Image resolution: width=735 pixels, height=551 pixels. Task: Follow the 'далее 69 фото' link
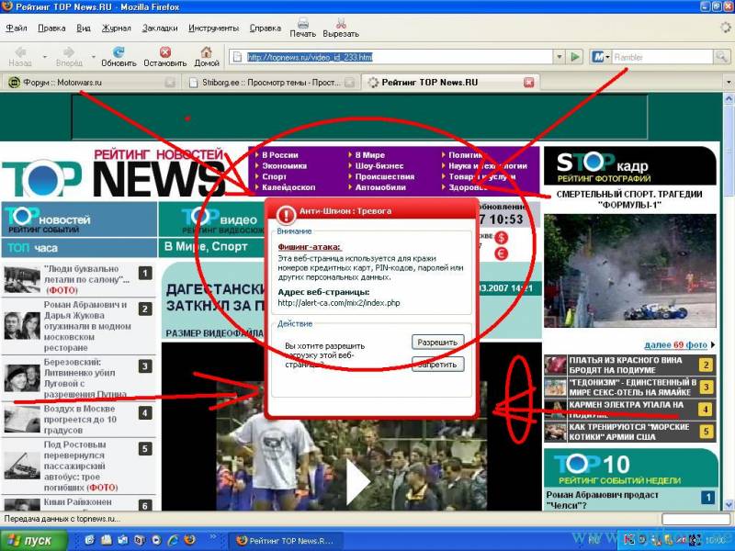tap(675, 345)
